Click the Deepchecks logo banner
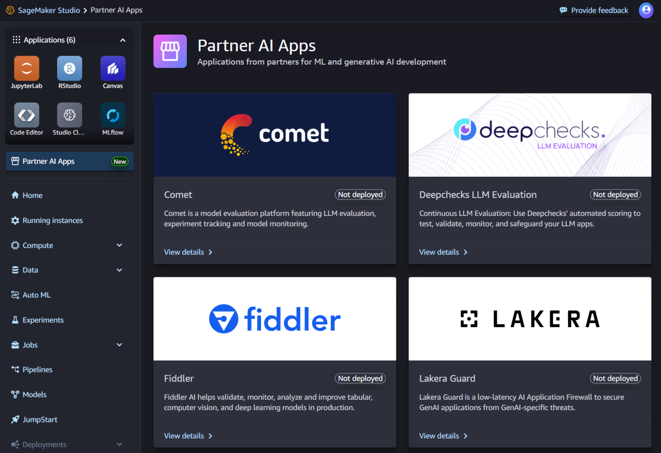Image resolution: width=661 pixels, height=453 pixels. click(x=530, y=135)
